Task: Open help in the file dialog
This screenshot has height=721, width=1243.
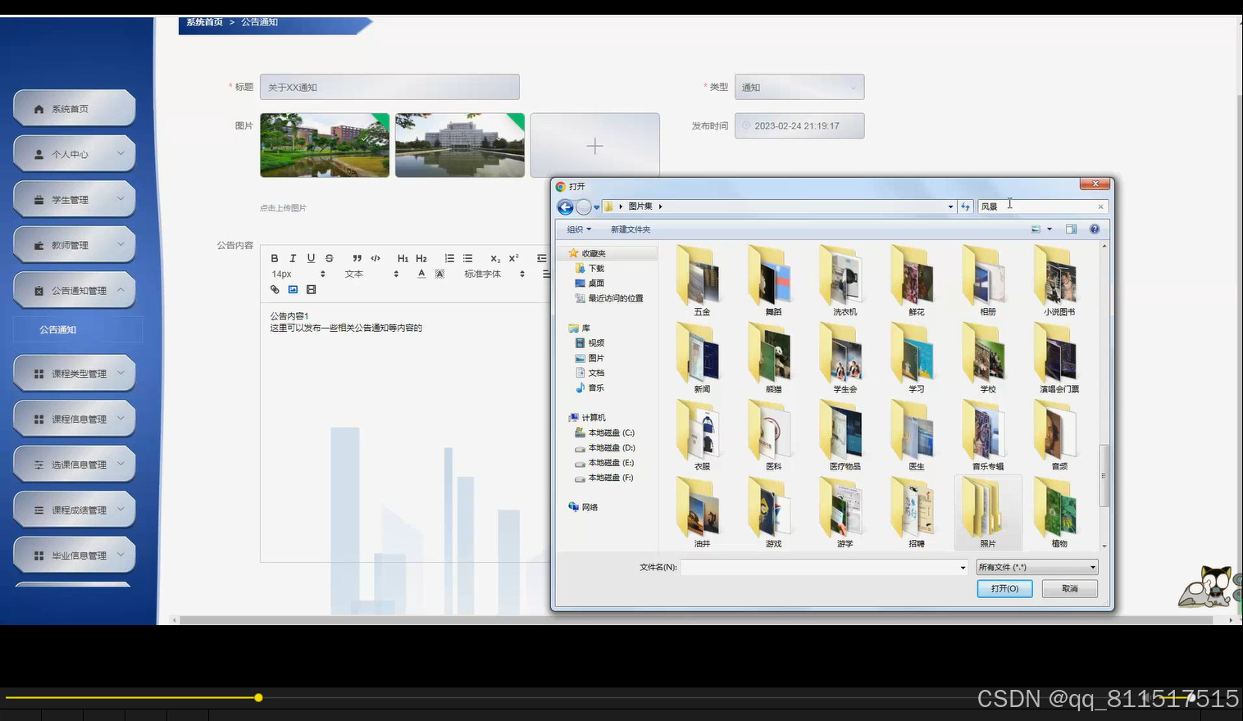Action: point(1095,229)
